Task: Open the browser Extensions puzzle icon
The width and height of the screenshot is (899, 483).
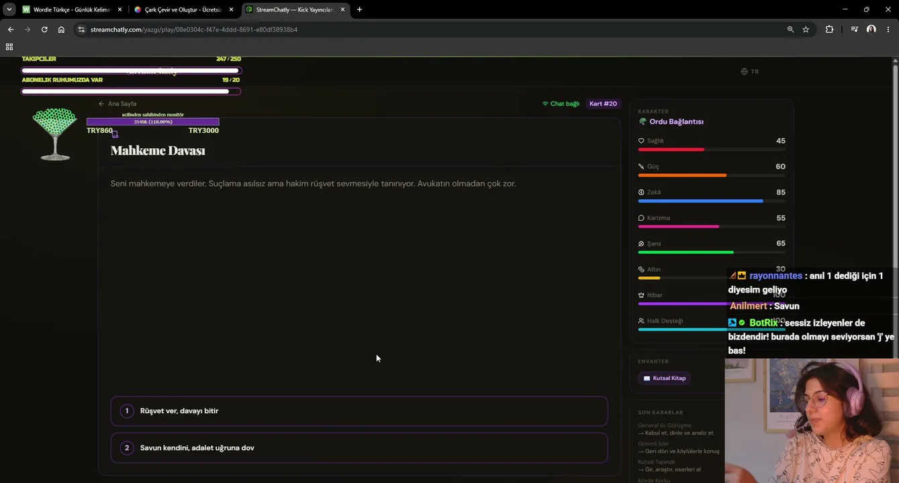Action: [829, 30]
